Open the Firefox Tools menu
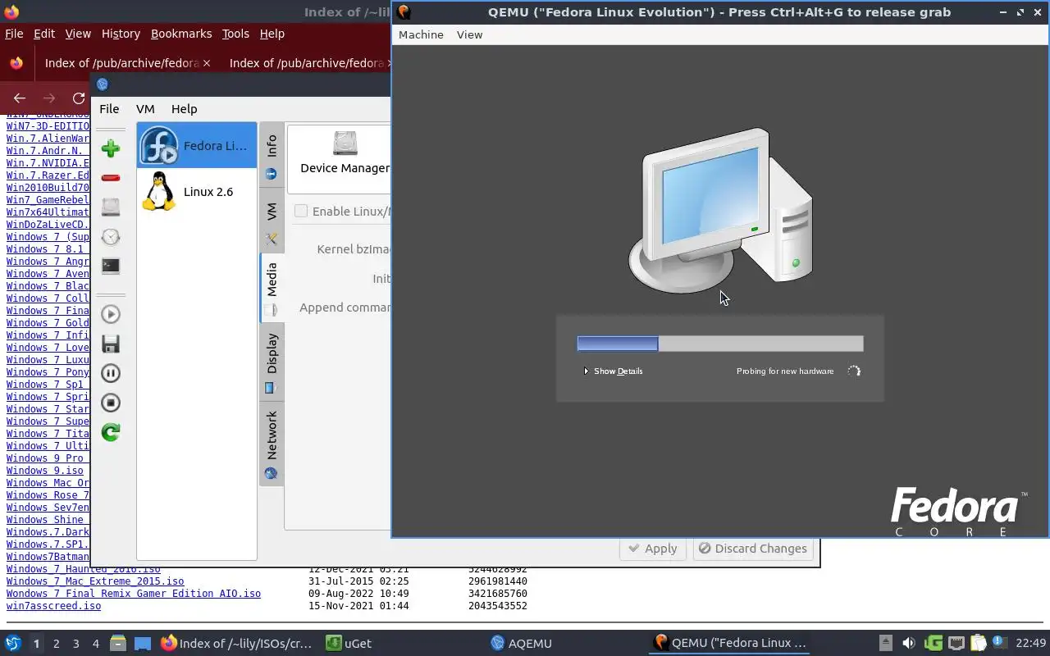The image size is (1050, 656). (235, 34)
